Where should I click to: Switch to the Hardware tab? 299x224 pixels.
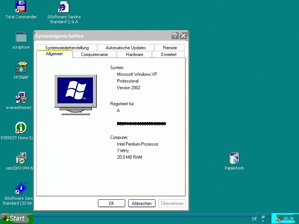click(x=134, y=54)
